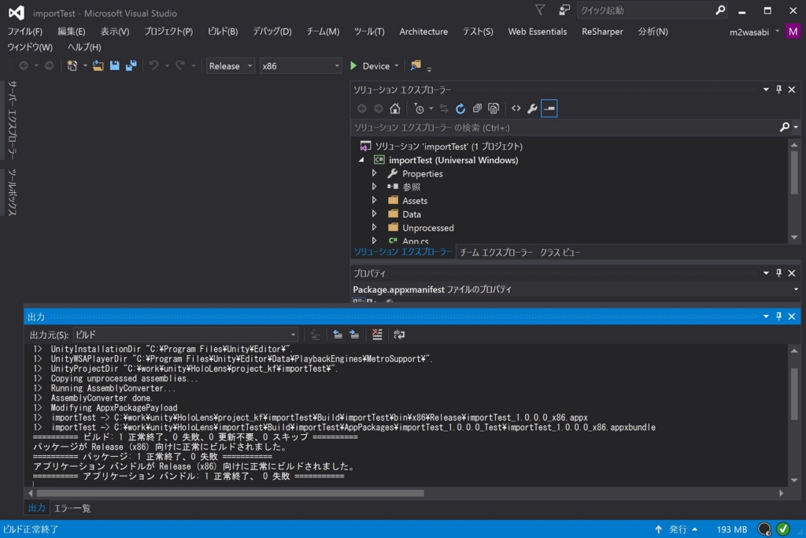Click the Find in Files toolbar icon
This screenshot has height=538, width=806.
(x=416, y=65)
